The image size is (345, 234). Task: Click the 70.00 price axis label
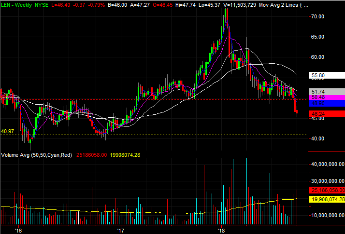click(x=317, y=16)
